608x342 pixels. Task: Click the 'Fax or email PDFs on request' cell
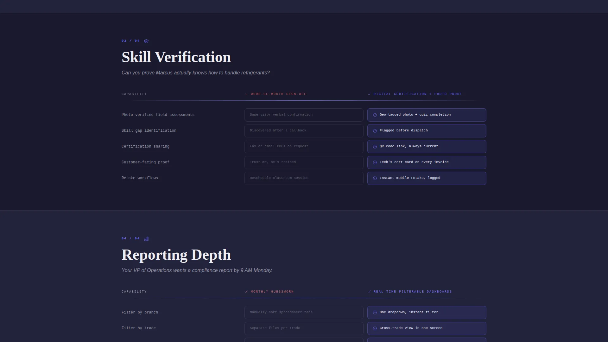tap(304, 147)
